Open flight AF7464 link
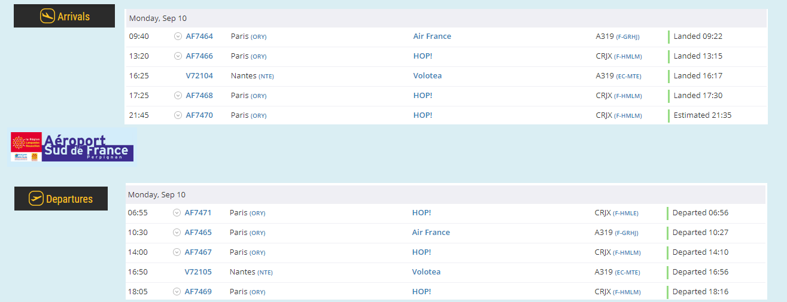This screenshot has height=302, width=787. (x=199, y=36)
